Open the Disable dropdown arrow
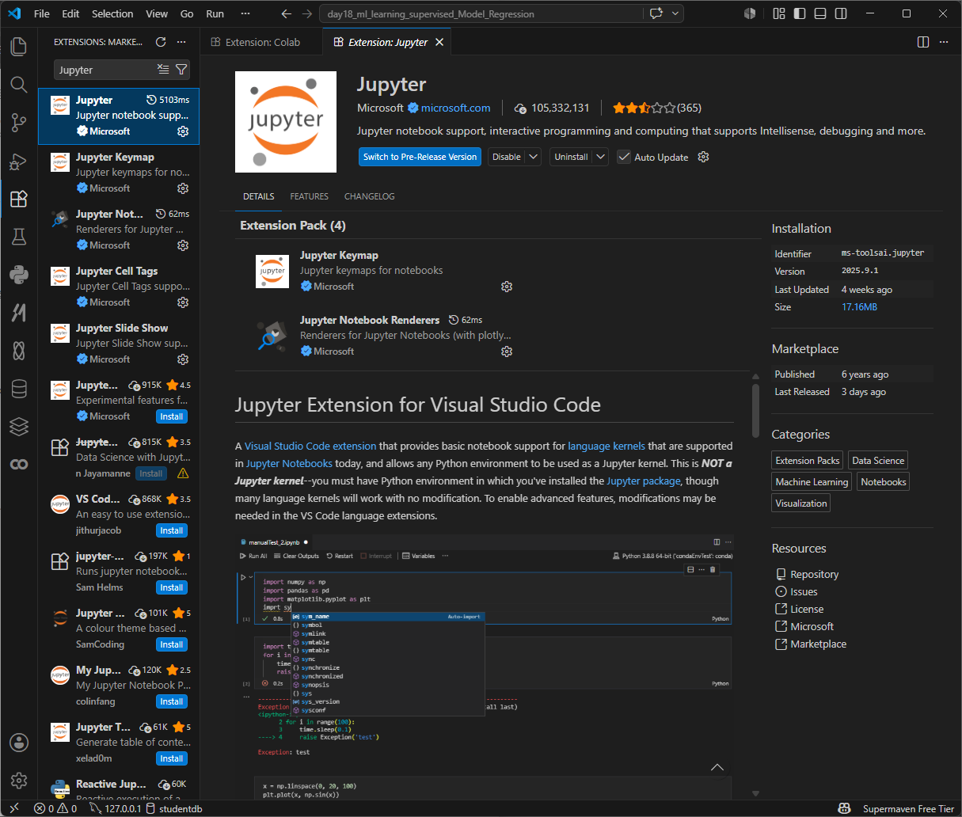Viewport: 962px width, 817px height. click(534, 157)
